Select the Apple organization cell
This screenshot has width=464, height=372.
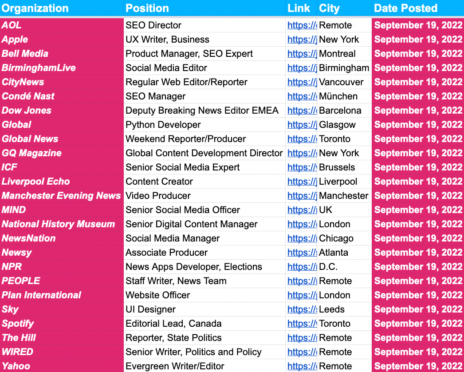click(x=62, y=40)
